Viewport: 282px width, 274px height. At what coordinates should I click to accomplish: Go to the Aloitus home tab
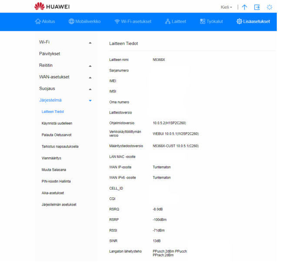[x=45, y=21]
